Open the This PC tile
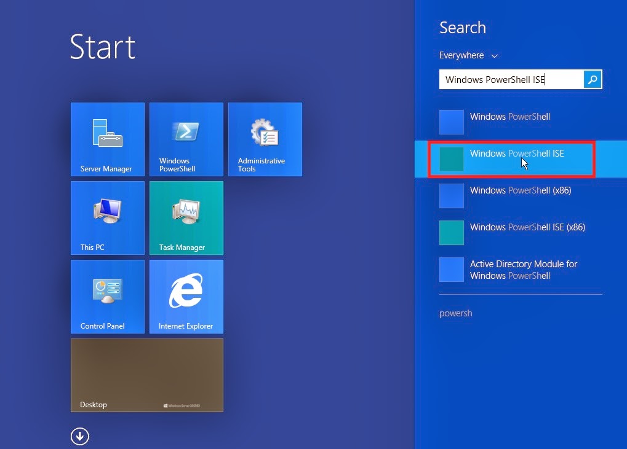 (x=108, y=218)
